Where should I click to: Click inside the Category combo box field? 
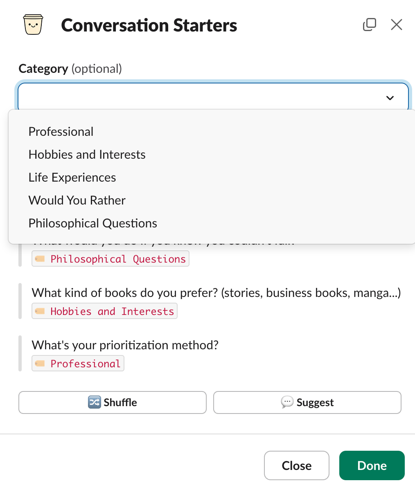[x=196, y=98]
